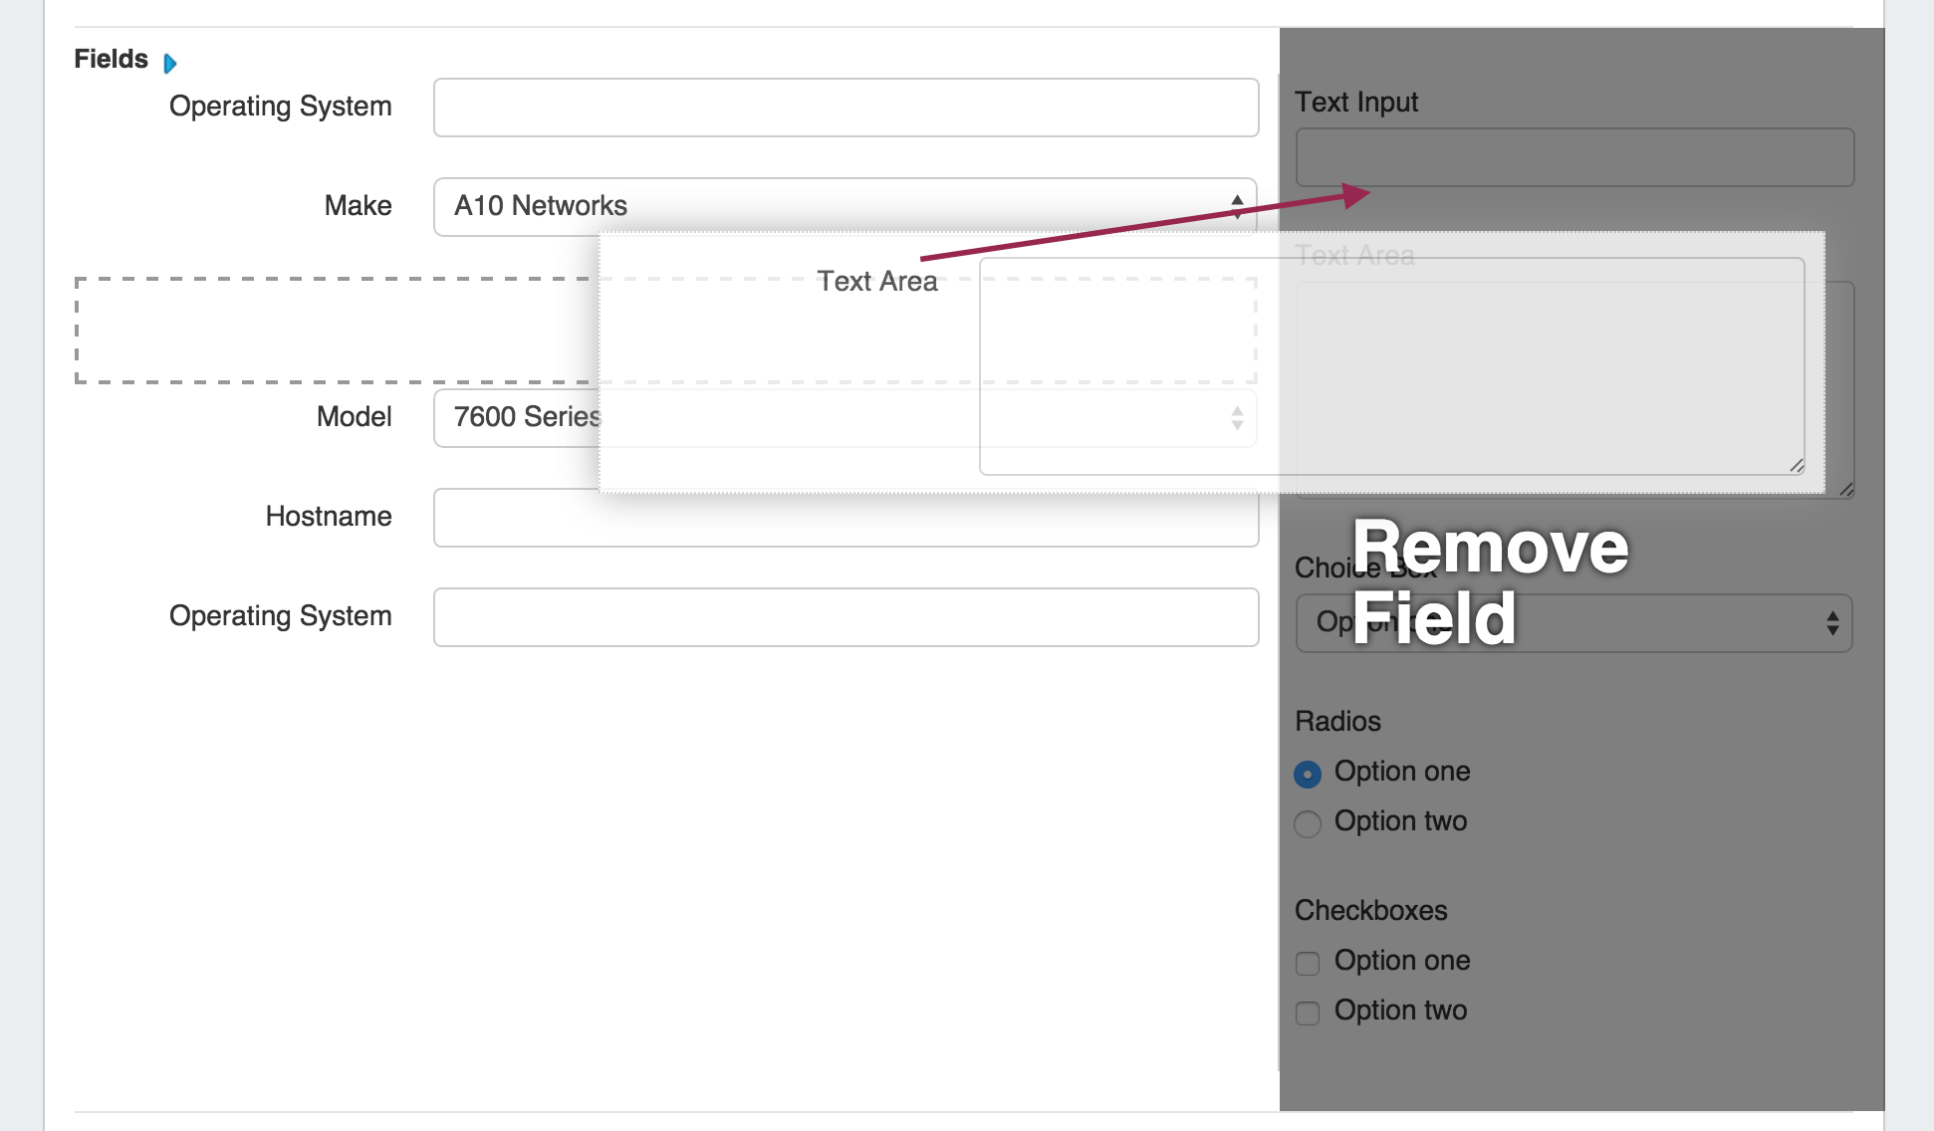Viewport: 1934px width, 1131px height.
Task: Click resize handle of dragged Text Area
Action: (1797, 466)
